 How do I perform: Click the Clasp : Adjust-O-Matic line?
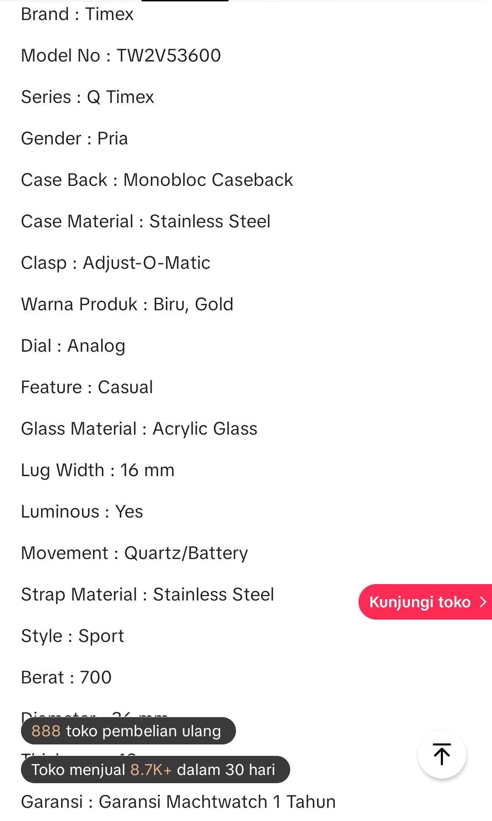click(x=115, y=263)
